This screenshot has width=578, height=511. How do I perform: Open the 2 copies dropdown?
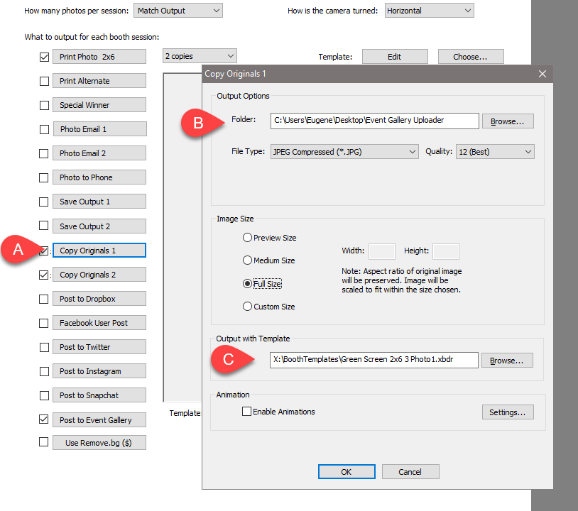(200, 56)
